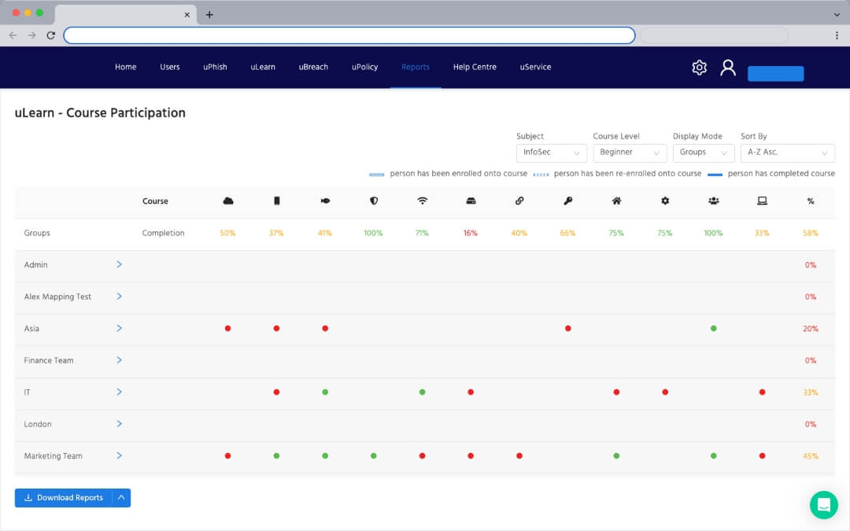The width and height of the screenshot is (850, 531).
Task: Open the user profile icon
Action: tap(728, 68)
